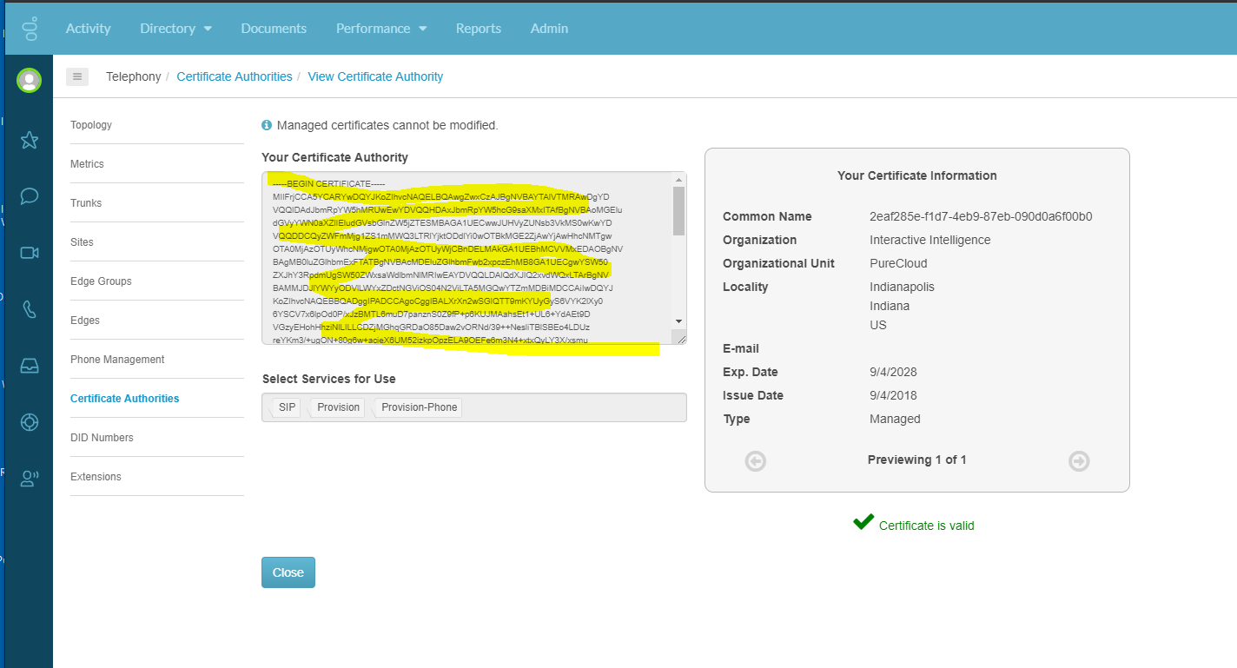Open the Documents menu
Screen dimensions: 1237x668
point(274,29)
